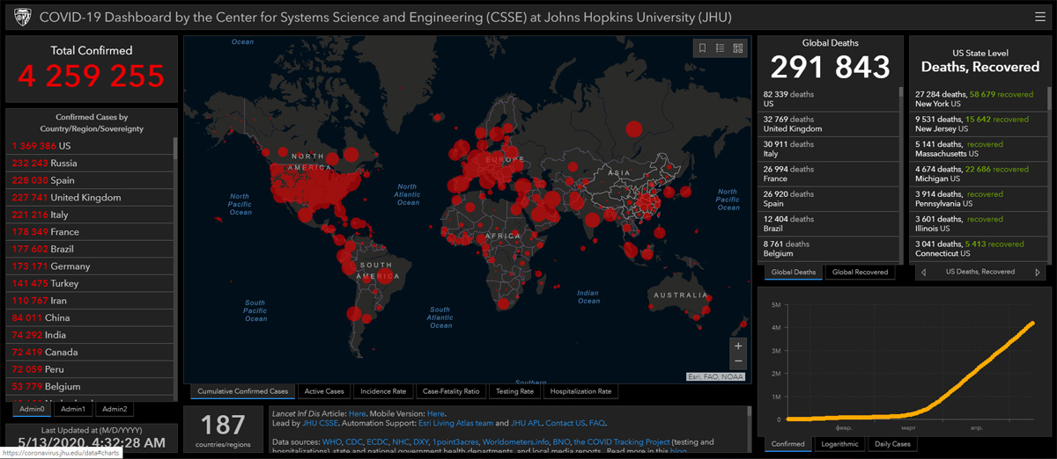Click the Contact US link

[x=565, y=423]
